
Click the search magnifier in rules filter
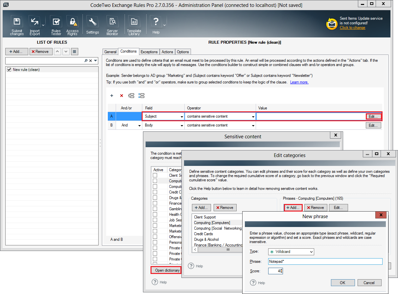[x=86, y=61]
